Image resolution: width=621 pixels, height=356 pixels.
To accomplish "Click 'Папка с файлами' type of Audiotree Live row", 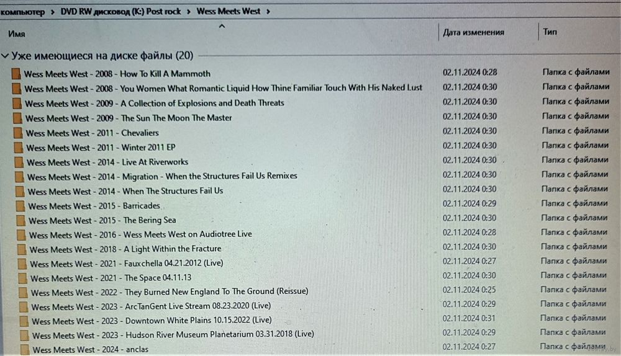I will coord(574,232).
